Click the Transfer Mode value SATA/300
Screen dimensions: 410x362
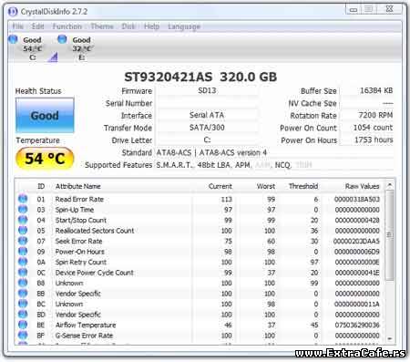point(207,128)
